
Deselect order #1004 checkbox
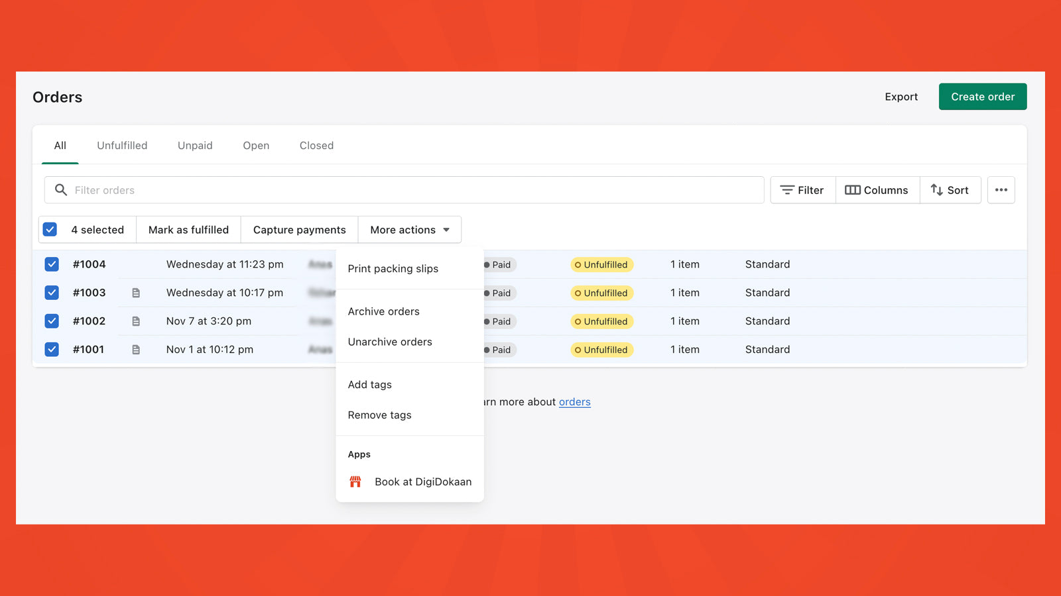52,264
